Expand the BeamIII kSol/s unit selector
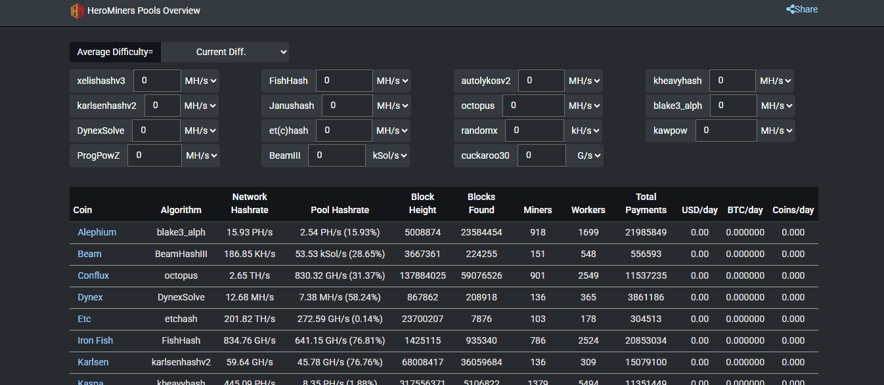 [390, 155]
